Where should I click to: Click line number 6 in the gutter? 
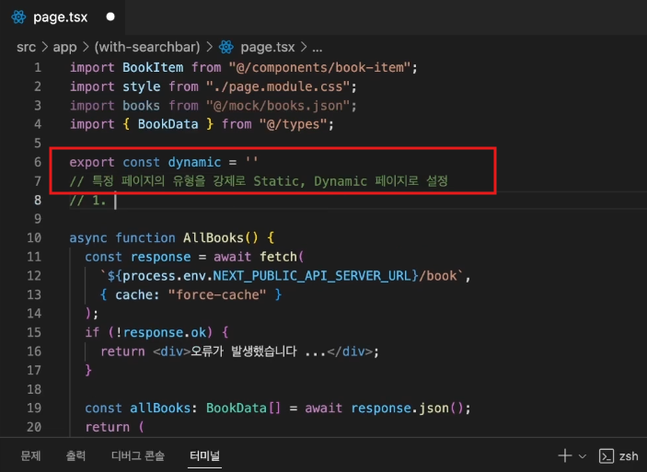38,162
